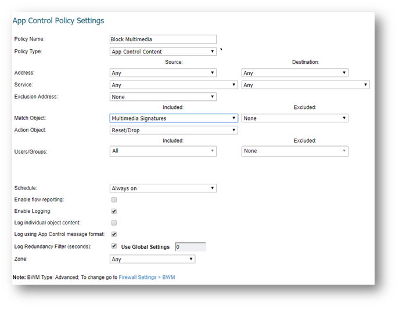Check Log individual object content
Viewport: 399px width, 309px height.
point(114,223)
